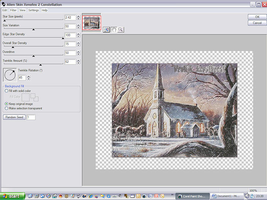This screenshot has height=200, width=267.
Task: Click the Twinkle Amount value field 62
Action: click(x=70, y=62)
